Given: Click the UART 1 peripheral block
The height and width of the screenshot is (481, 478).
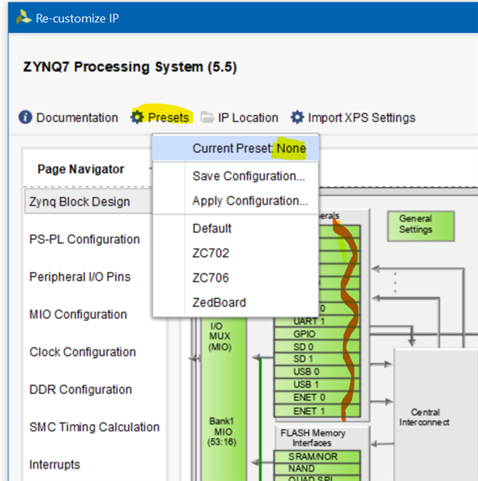Looking at the screenshot, I should point(317,321).
